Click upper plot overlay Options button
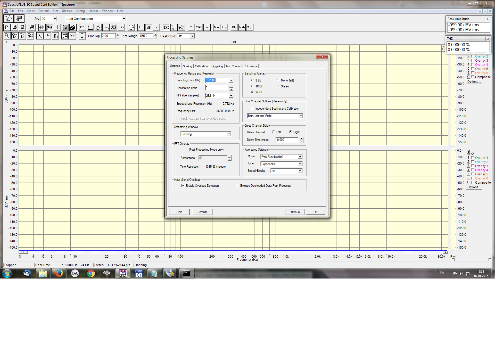 tap(474, 82)
